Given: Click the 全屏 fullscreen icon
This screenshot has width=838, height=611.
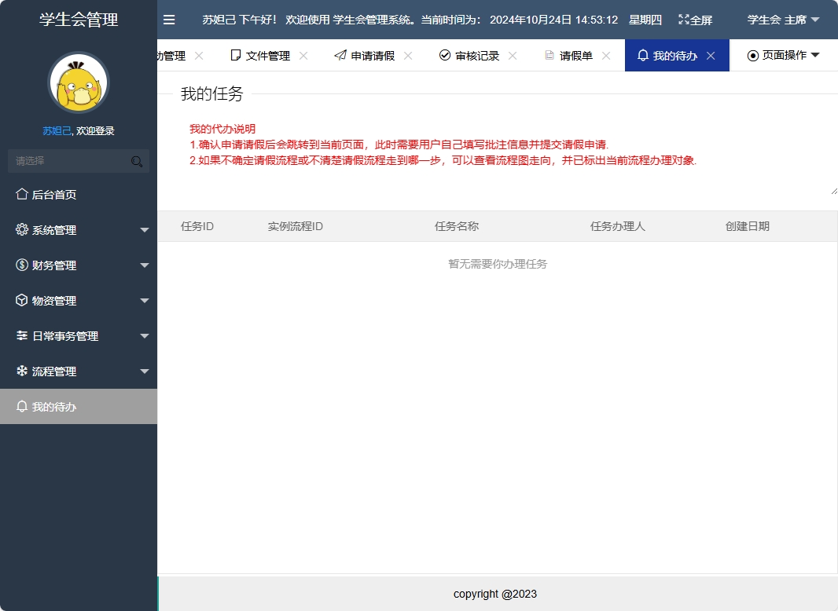Looking at the screenshot, I should 684,20.
